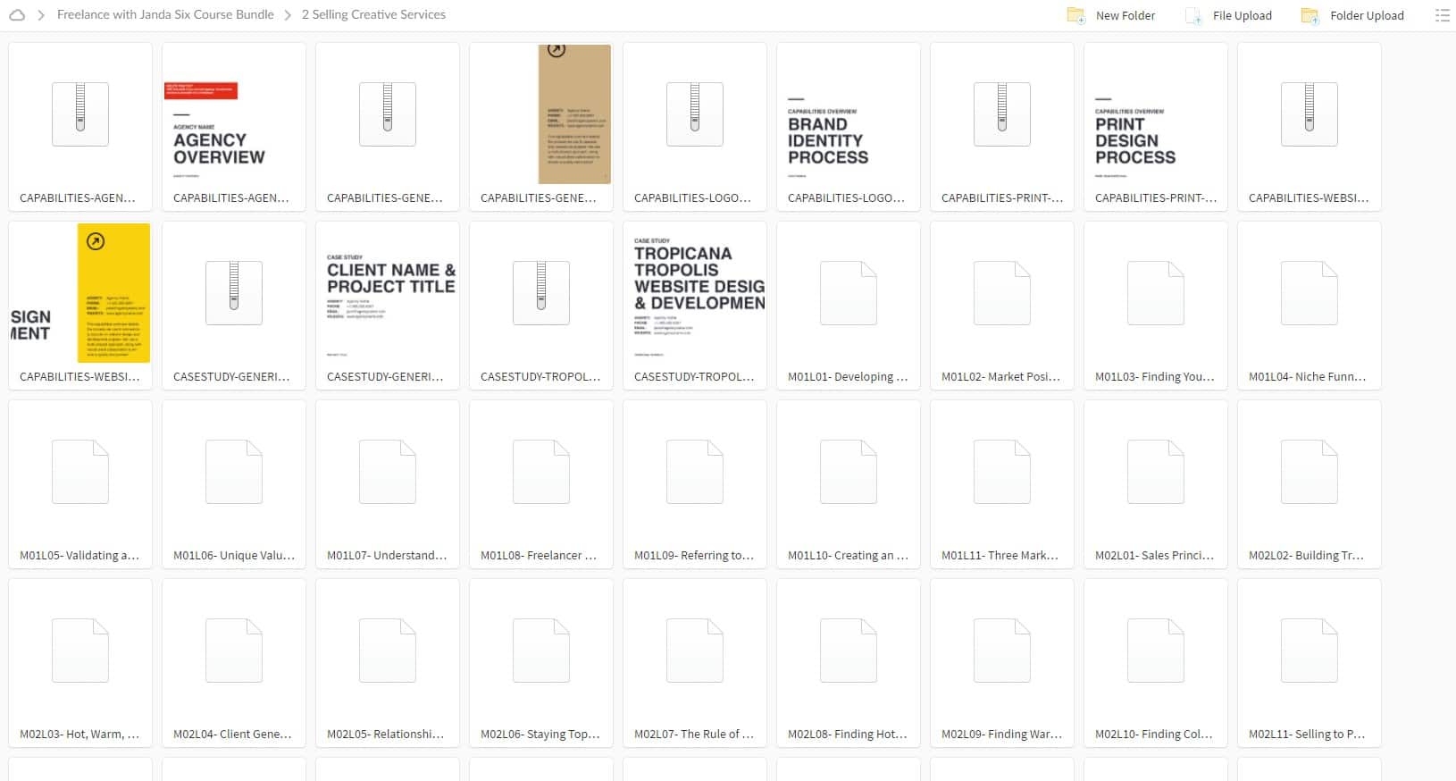Select the M02L08- Finding Hot file icon

tap(849, 651)
